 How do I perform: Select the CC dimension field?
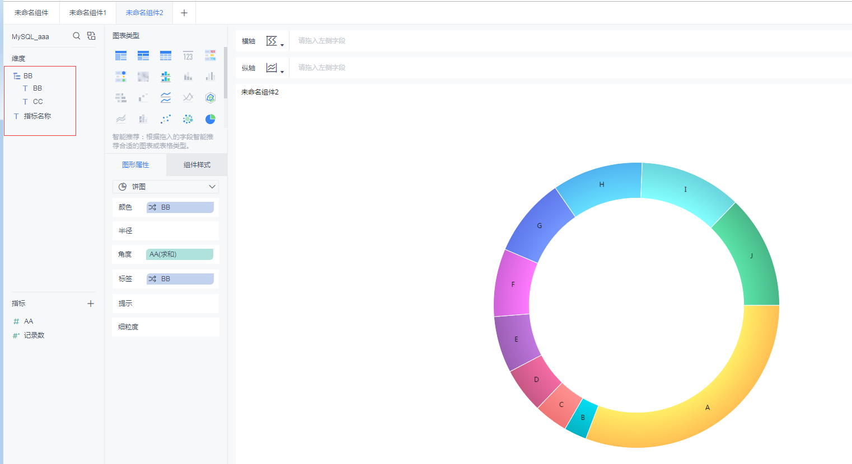click(x=38, y=102)
